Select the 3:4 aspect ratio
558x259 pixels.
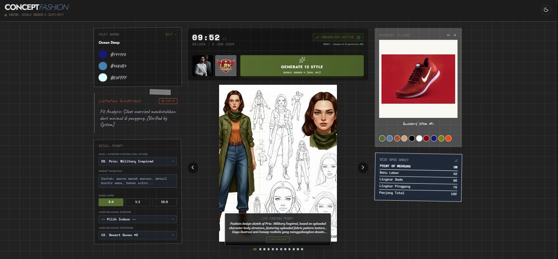point(111,202)
